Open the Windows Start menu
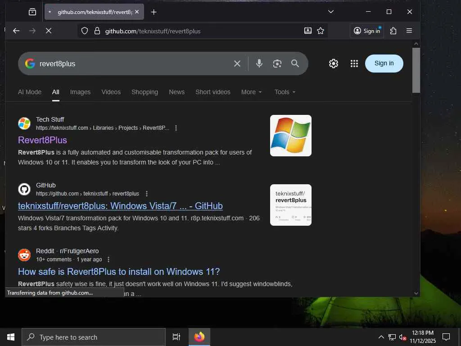The height and width of the screenshot is (346, 461). pyautogui.click(x=11, y=337)
